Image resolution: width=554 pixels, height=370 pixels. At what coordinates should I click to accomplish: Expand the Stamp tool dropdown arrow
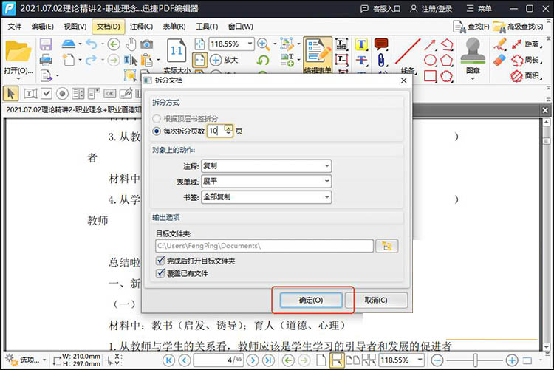[473, 78]
